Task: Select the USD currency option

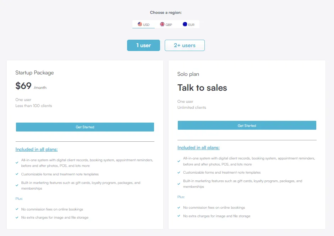Action: (x=144, y=24)
